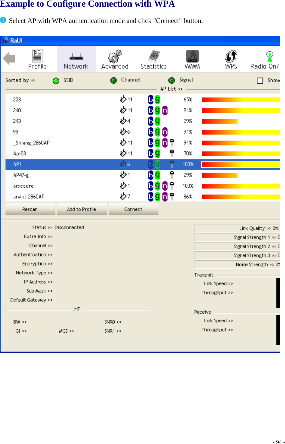Select the 240 access point
The width and height of the screenshot is (285, 444).
point(143,110)
